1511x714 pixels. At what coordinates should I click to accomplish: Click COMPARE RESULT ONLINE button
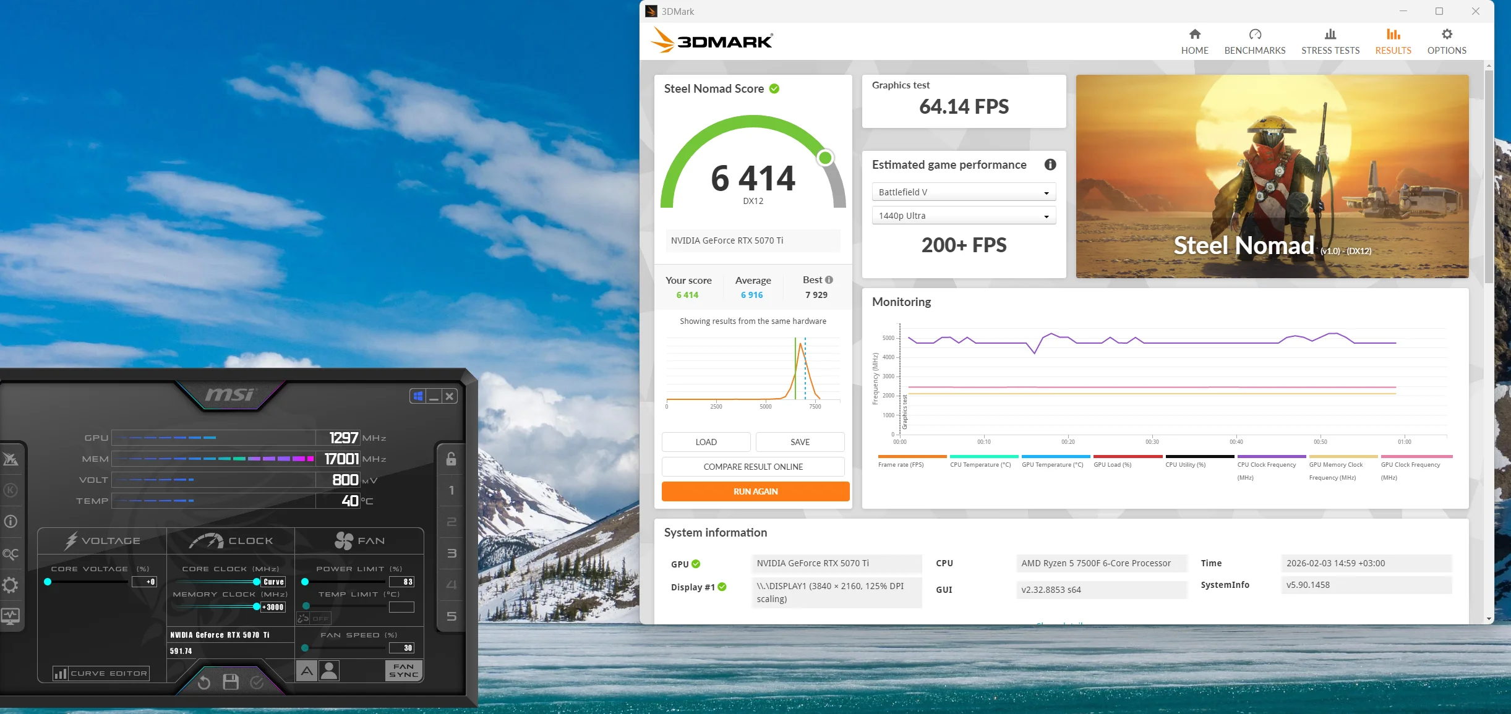753,467
